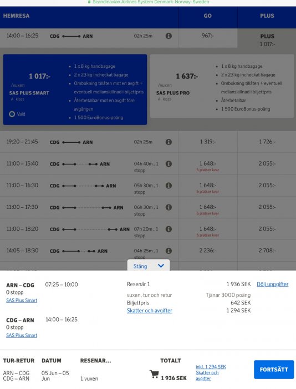This screenshot has height=389, width=296.
Task: Show details icon for 11:00 – 15:40 flight
Action: (169, 164)
